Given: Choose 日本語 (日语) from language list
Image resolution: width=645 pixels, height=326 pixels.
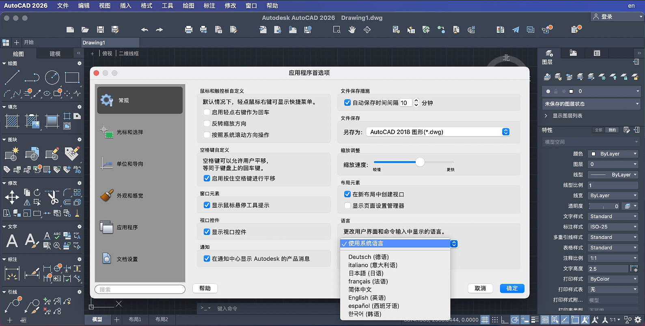Looking at the screenshot, I should (366, 273).
